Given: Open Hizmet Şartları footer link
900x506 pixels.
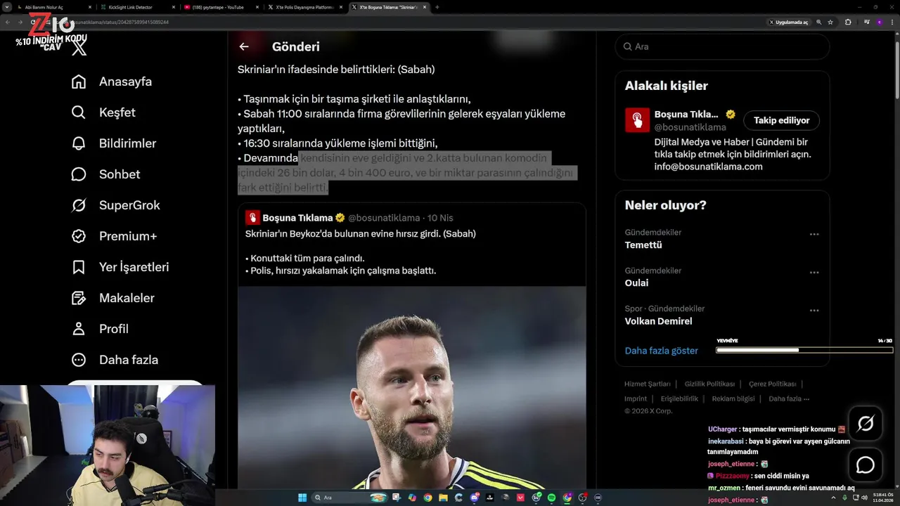Looking at the screenshot, I should pos(648,384).
